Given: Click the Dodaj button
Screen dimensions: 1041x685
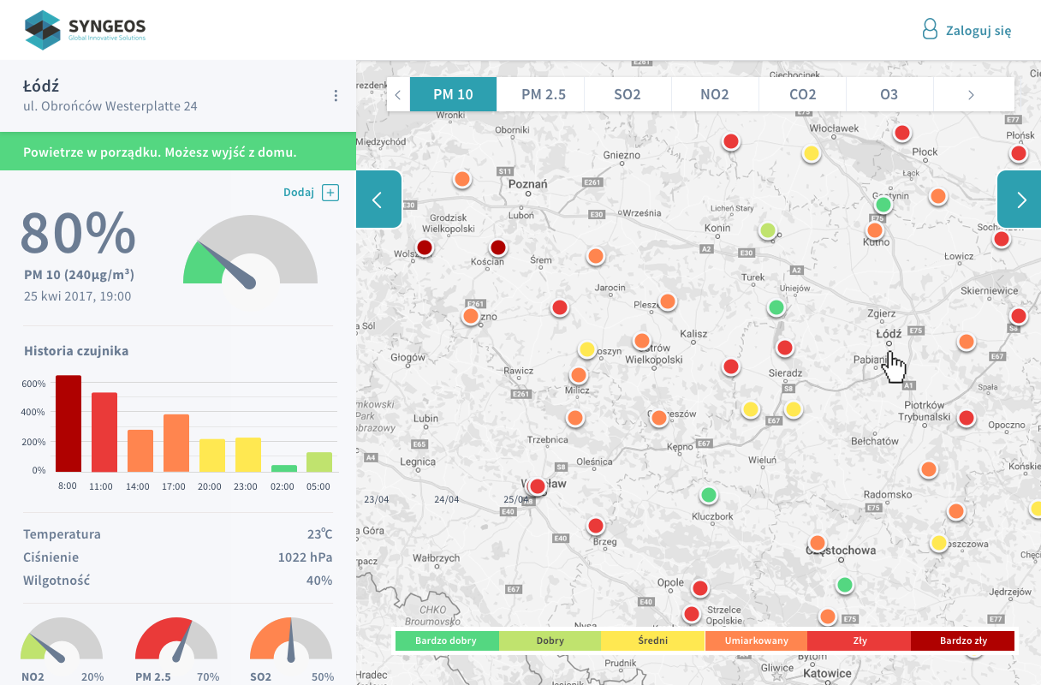Looking at the screenshot, I should [x=299, y=193].
